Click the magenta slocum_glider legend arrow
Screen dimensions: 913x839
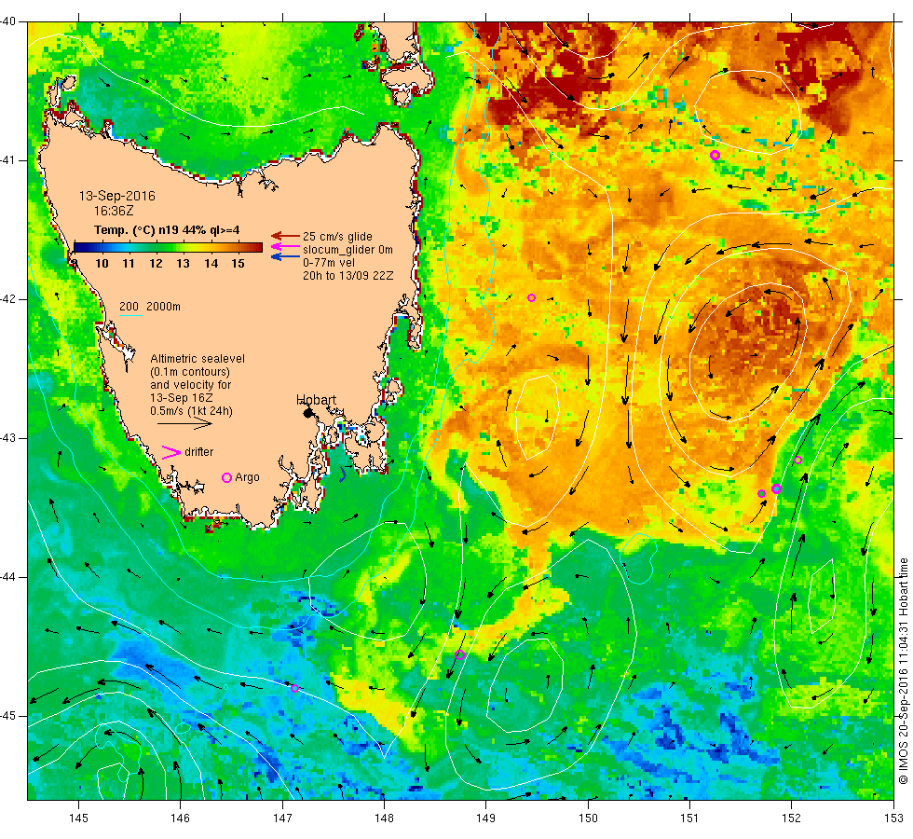click(x=285, y=246)
